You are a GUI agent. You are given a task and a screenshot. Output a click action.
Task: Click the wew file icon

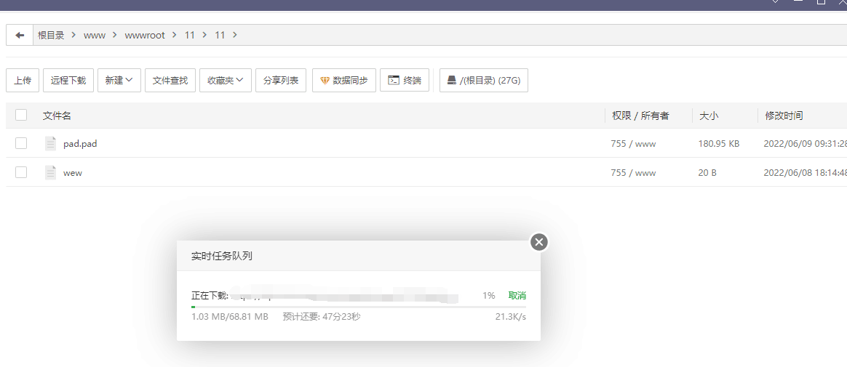(51, 173)
